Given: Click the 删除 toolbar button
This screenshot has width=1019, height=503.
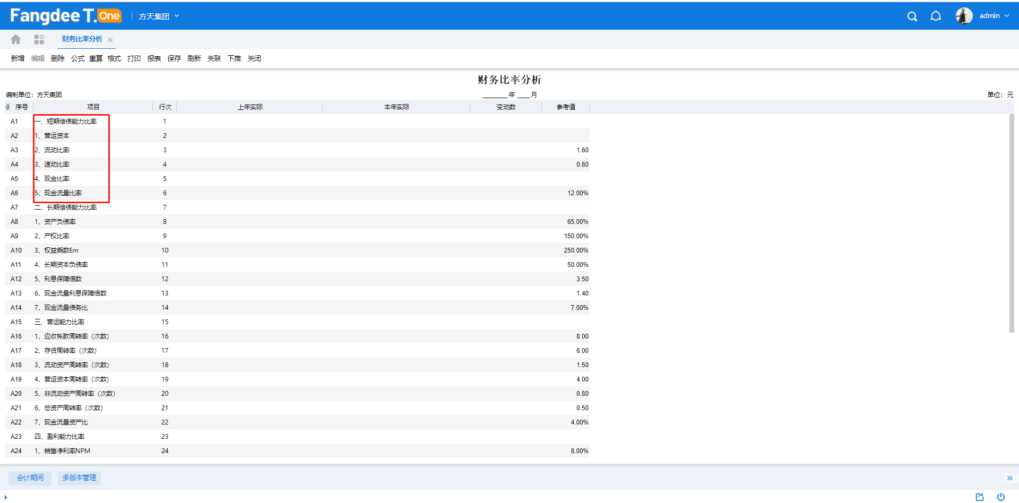Looking at the screenshot, I should [x=58, y=58].
